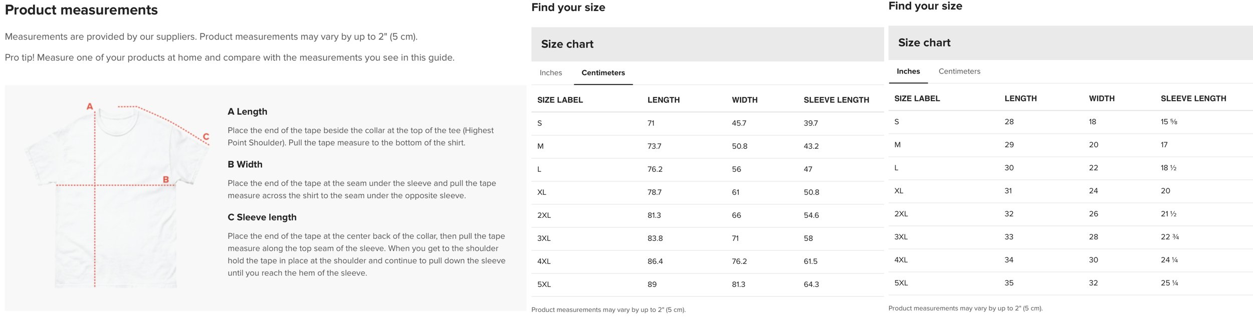Click the 86.4 length value for 4XL

coord(655,261)
